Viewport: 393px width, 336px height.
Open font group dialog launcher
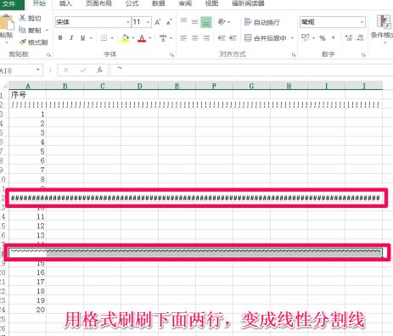coord(171,55)
